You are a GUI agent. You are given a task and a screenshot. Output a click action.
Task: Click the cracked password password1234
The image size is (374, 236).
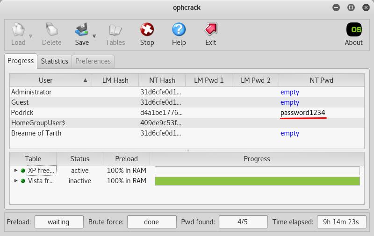tap(302, 113)
